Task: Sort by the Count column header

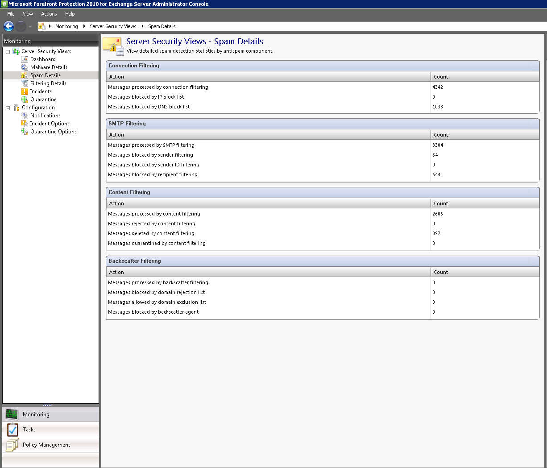Action: 441,76
